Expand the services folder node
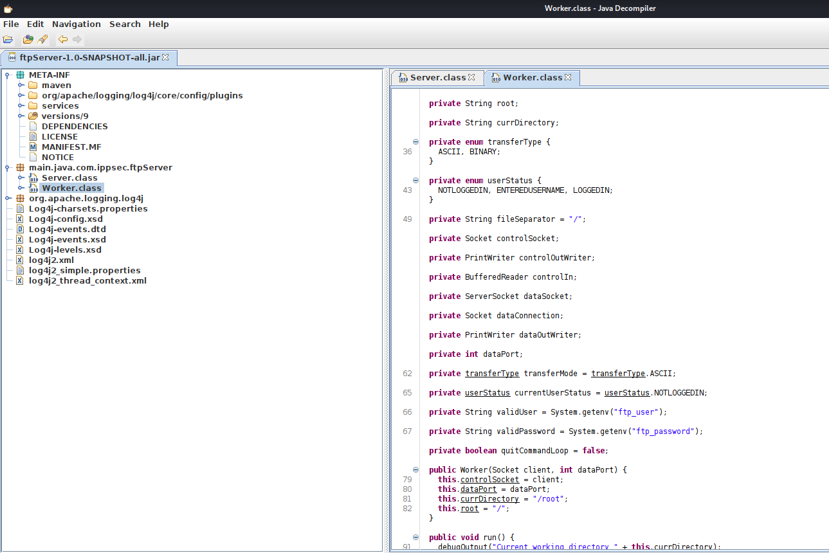Image resolution: width=829 pixels, height=553 pixels. point(21,105)
